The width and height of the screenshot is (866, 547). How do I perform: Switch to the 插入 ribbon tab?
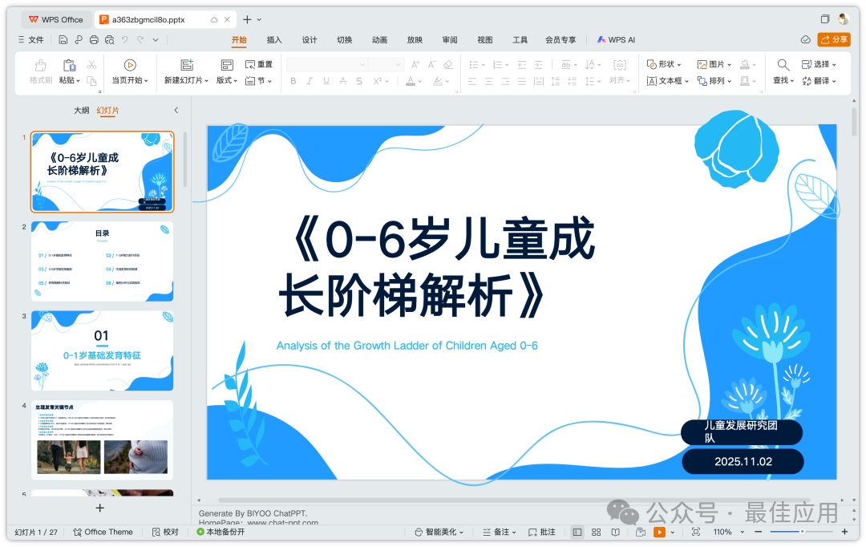[x=273, y=39]
